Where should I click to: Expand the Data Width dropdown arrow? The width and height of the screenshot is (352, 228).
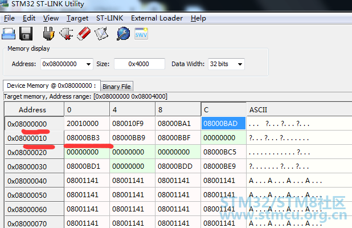[x=240, y=64]
